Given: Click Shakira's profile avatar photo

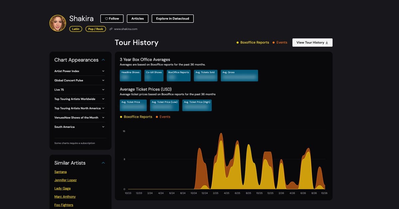Looking at the screenshot, I should pyautogui.click(x=58, y=23).
